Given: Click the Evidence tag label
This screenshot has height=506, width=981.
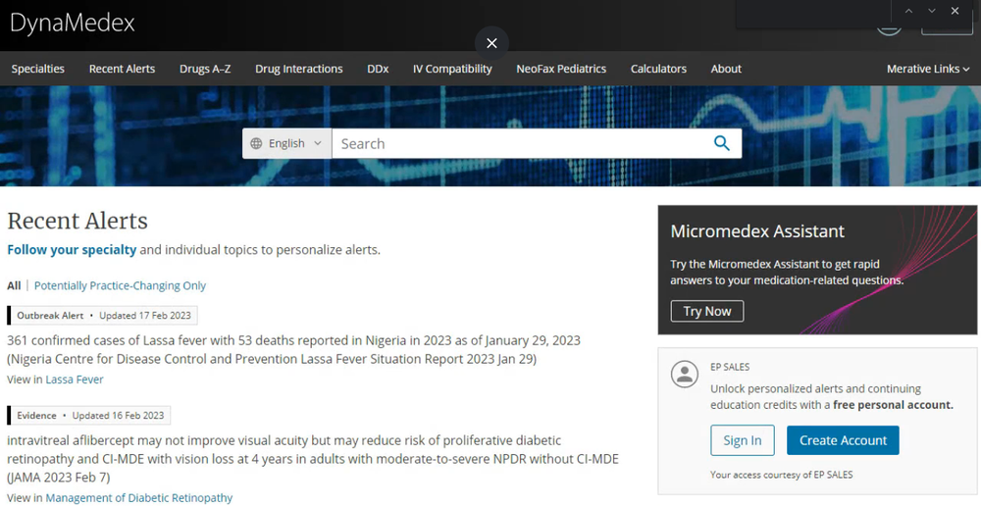Looking at the screenshot, I should [36, 416].
